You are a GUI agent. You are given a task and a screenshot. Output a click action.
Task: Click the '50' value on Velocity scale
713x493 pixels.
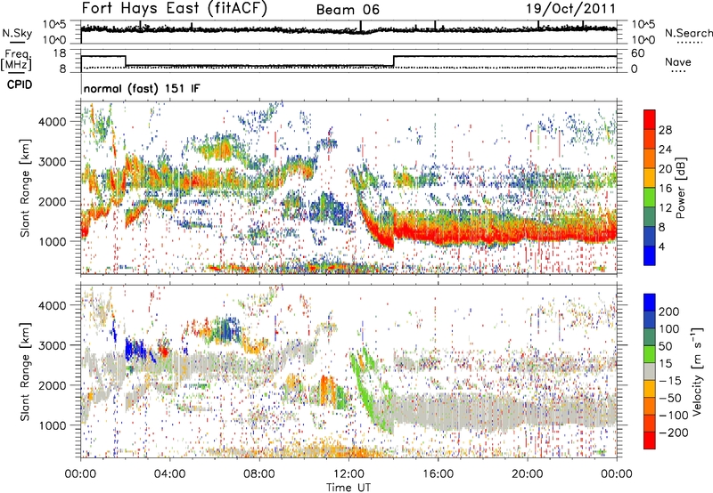click(665, 346)
